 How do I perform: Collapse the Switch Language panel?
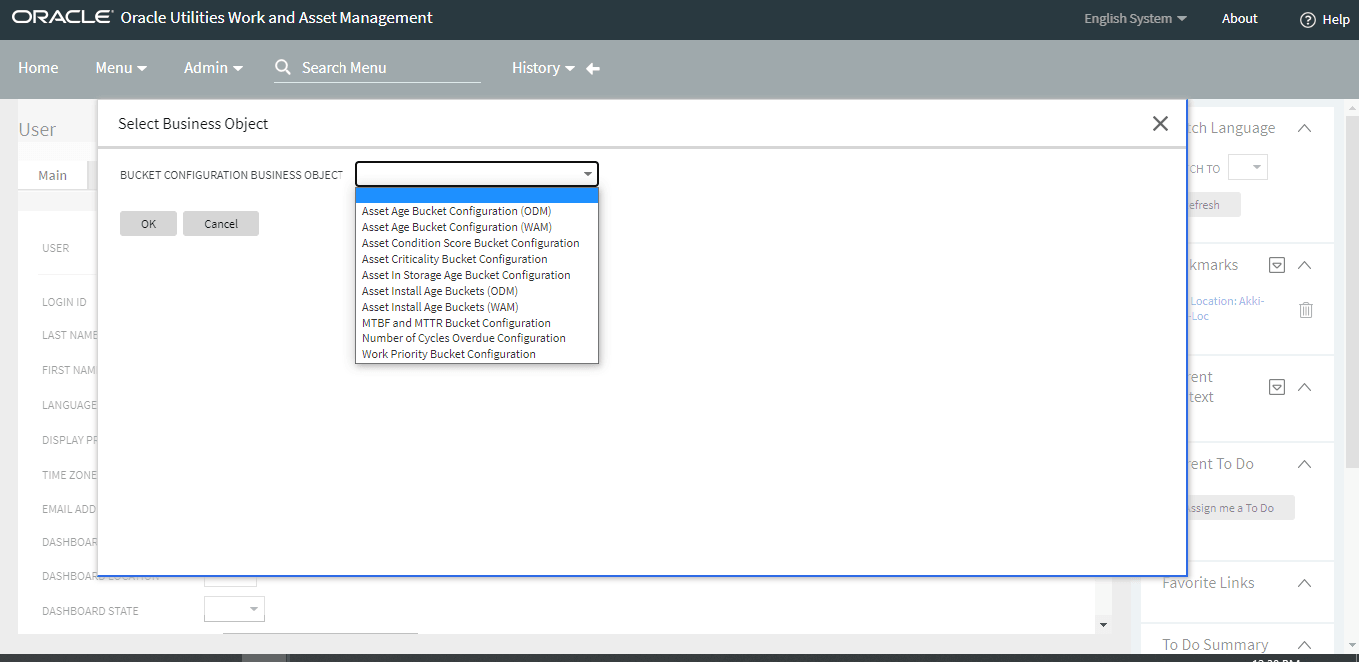(1304, 128)
